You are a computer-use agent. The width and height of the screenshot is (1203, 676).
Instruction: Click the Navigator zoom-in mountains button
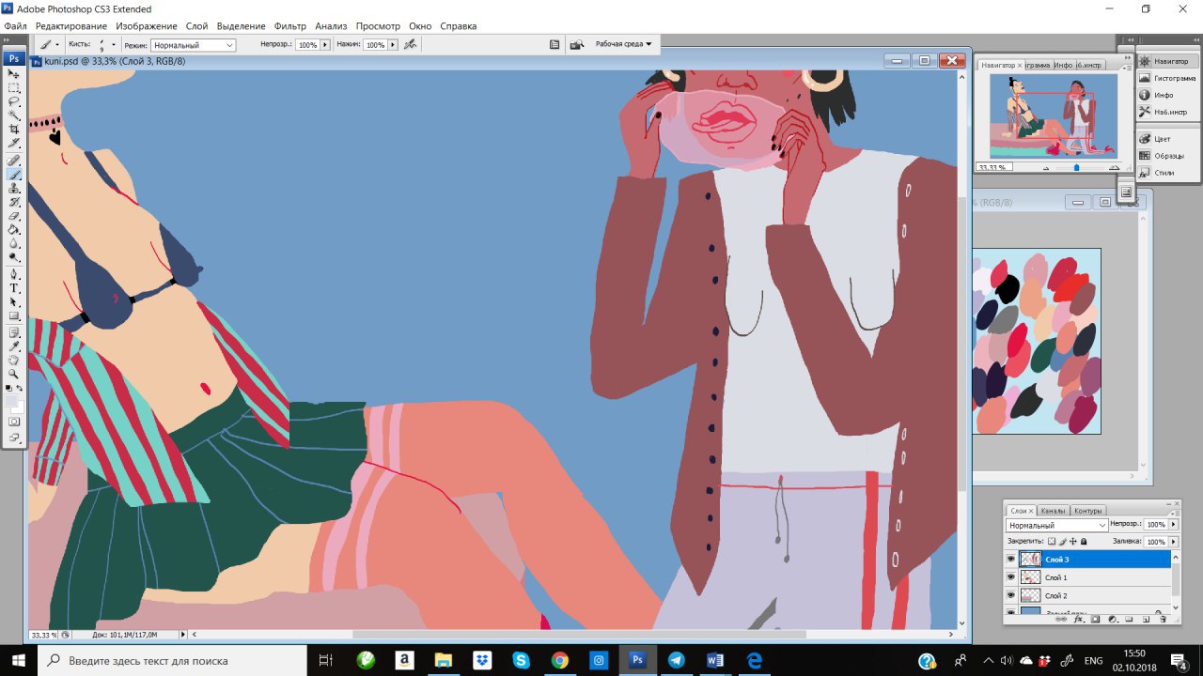[x=1114, y=167]
